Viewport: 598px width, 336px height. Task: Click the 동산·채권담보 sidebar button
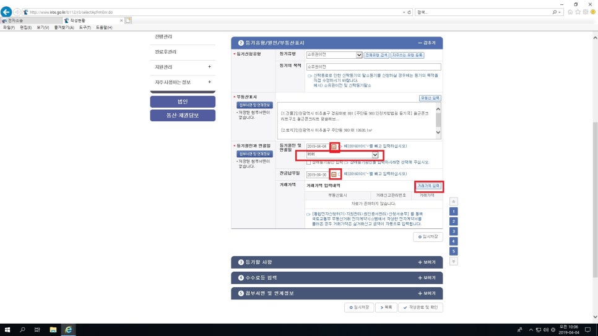click(183, 115)
